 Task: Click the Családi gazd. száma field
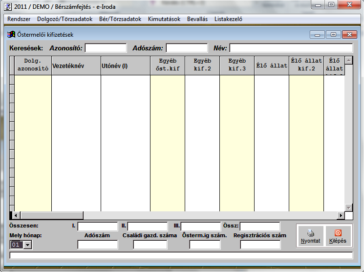pyautogui.click(x=150, y=245)
